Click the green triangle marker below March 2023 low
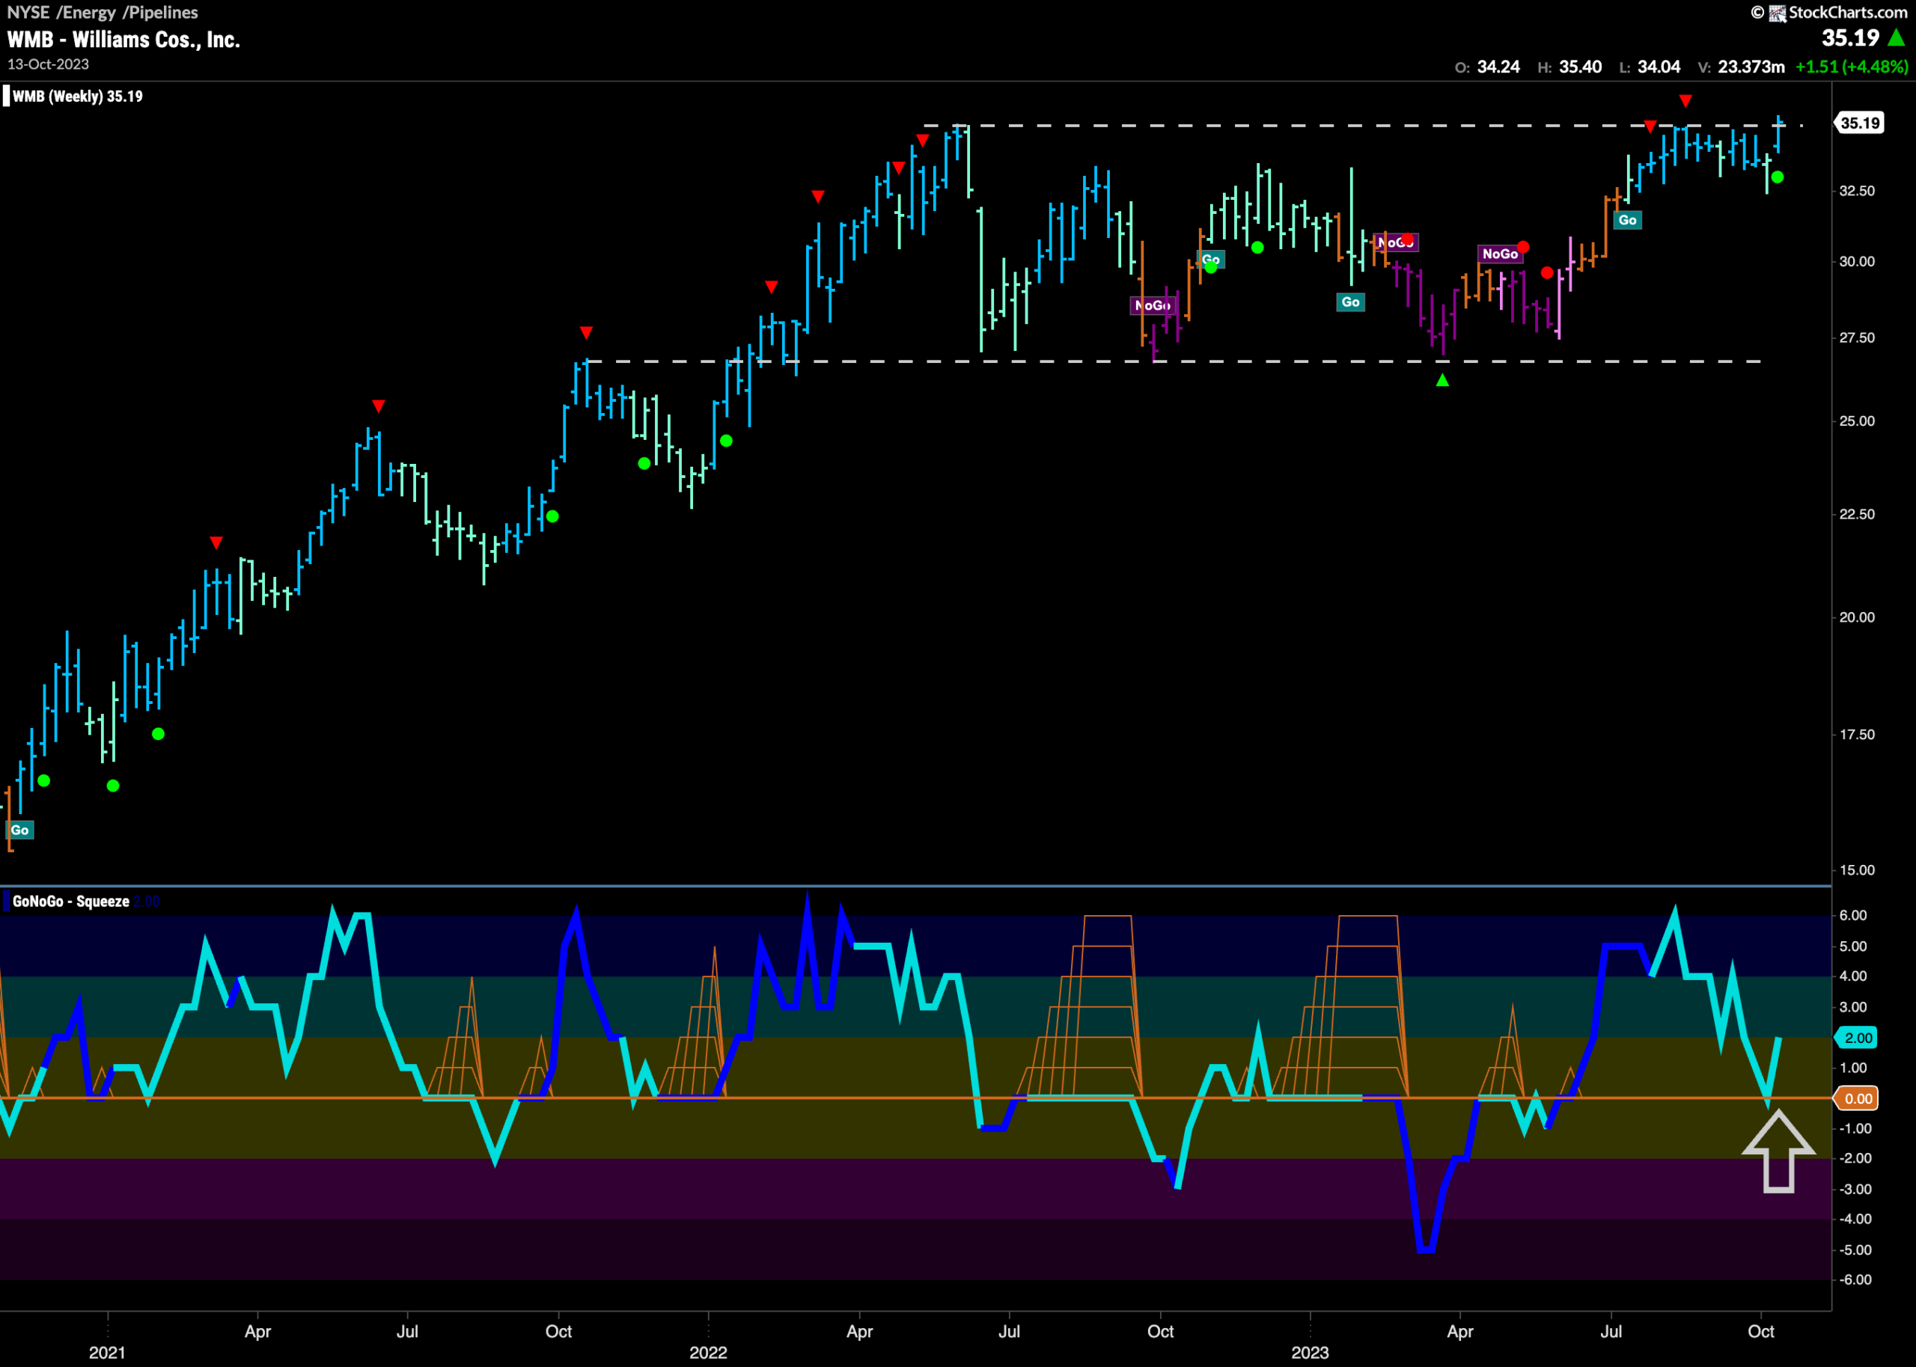 click(x=1442, y=380)
